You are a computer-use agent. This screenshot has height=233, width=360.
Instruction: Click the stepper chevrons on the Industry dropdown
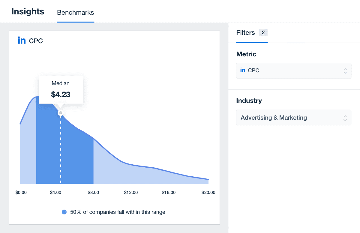(346, 118)
